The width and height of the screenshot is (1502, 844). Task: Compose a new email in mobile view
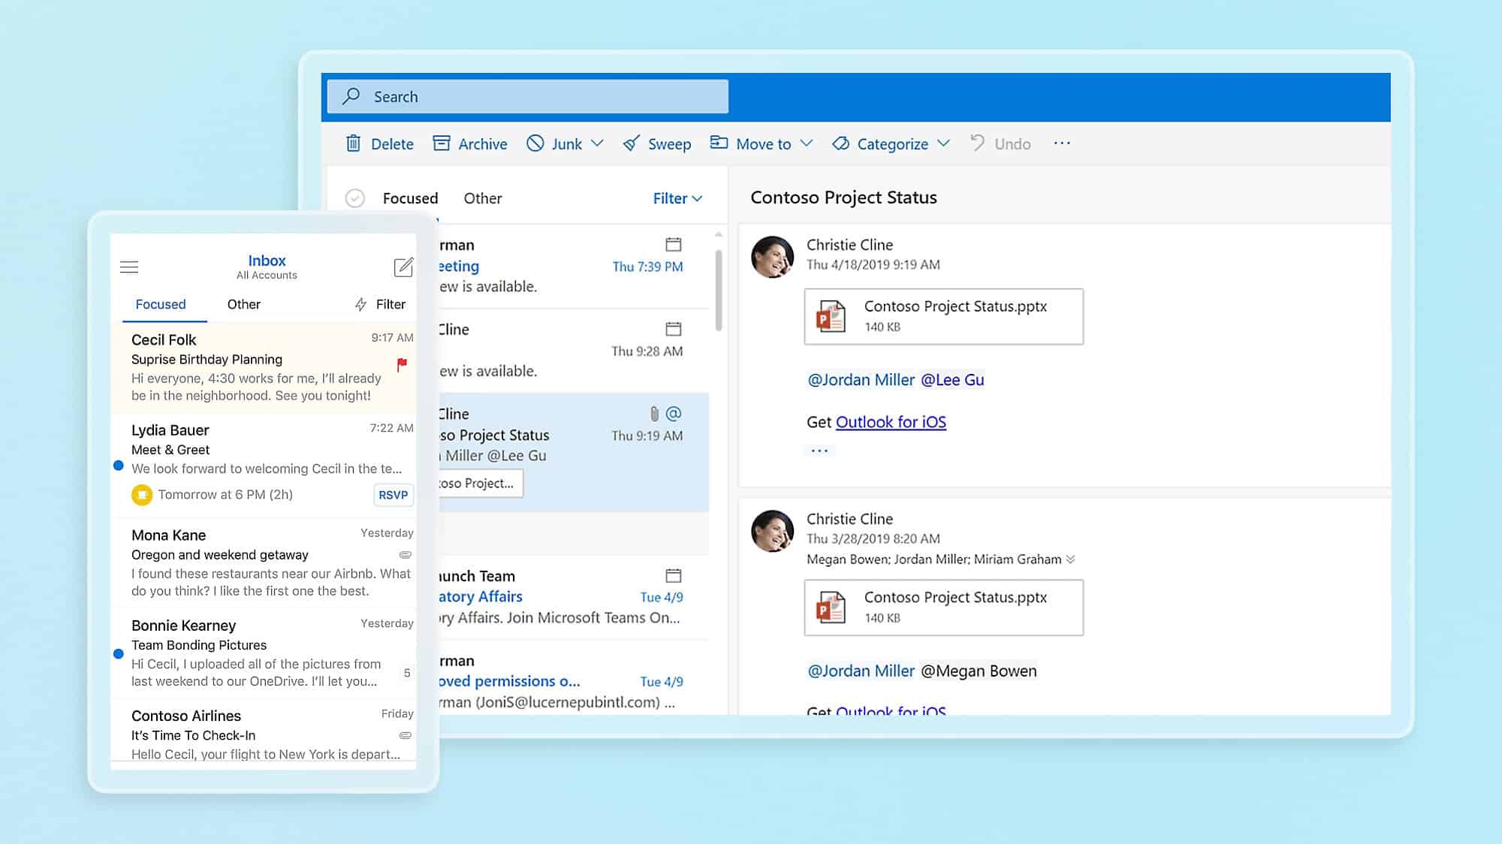point(403,267)
